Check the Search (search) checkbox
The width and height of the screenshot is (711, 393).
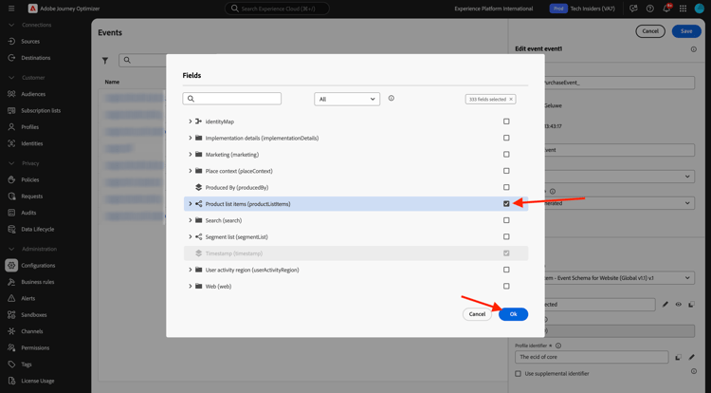(x=506, y=220)
